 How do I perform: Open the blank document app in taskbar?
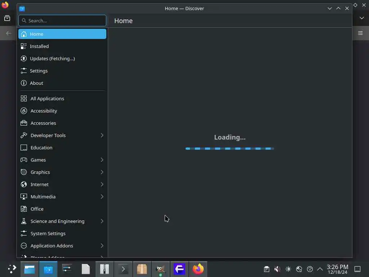coord(86,269)
